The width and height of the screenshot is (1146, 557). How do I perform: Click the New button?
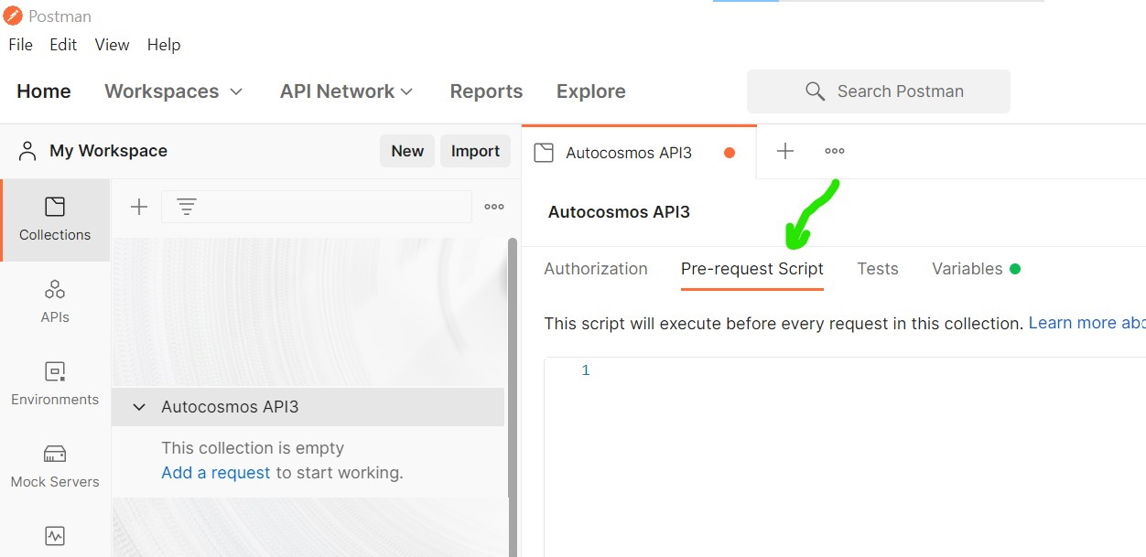tap(407, 151)
